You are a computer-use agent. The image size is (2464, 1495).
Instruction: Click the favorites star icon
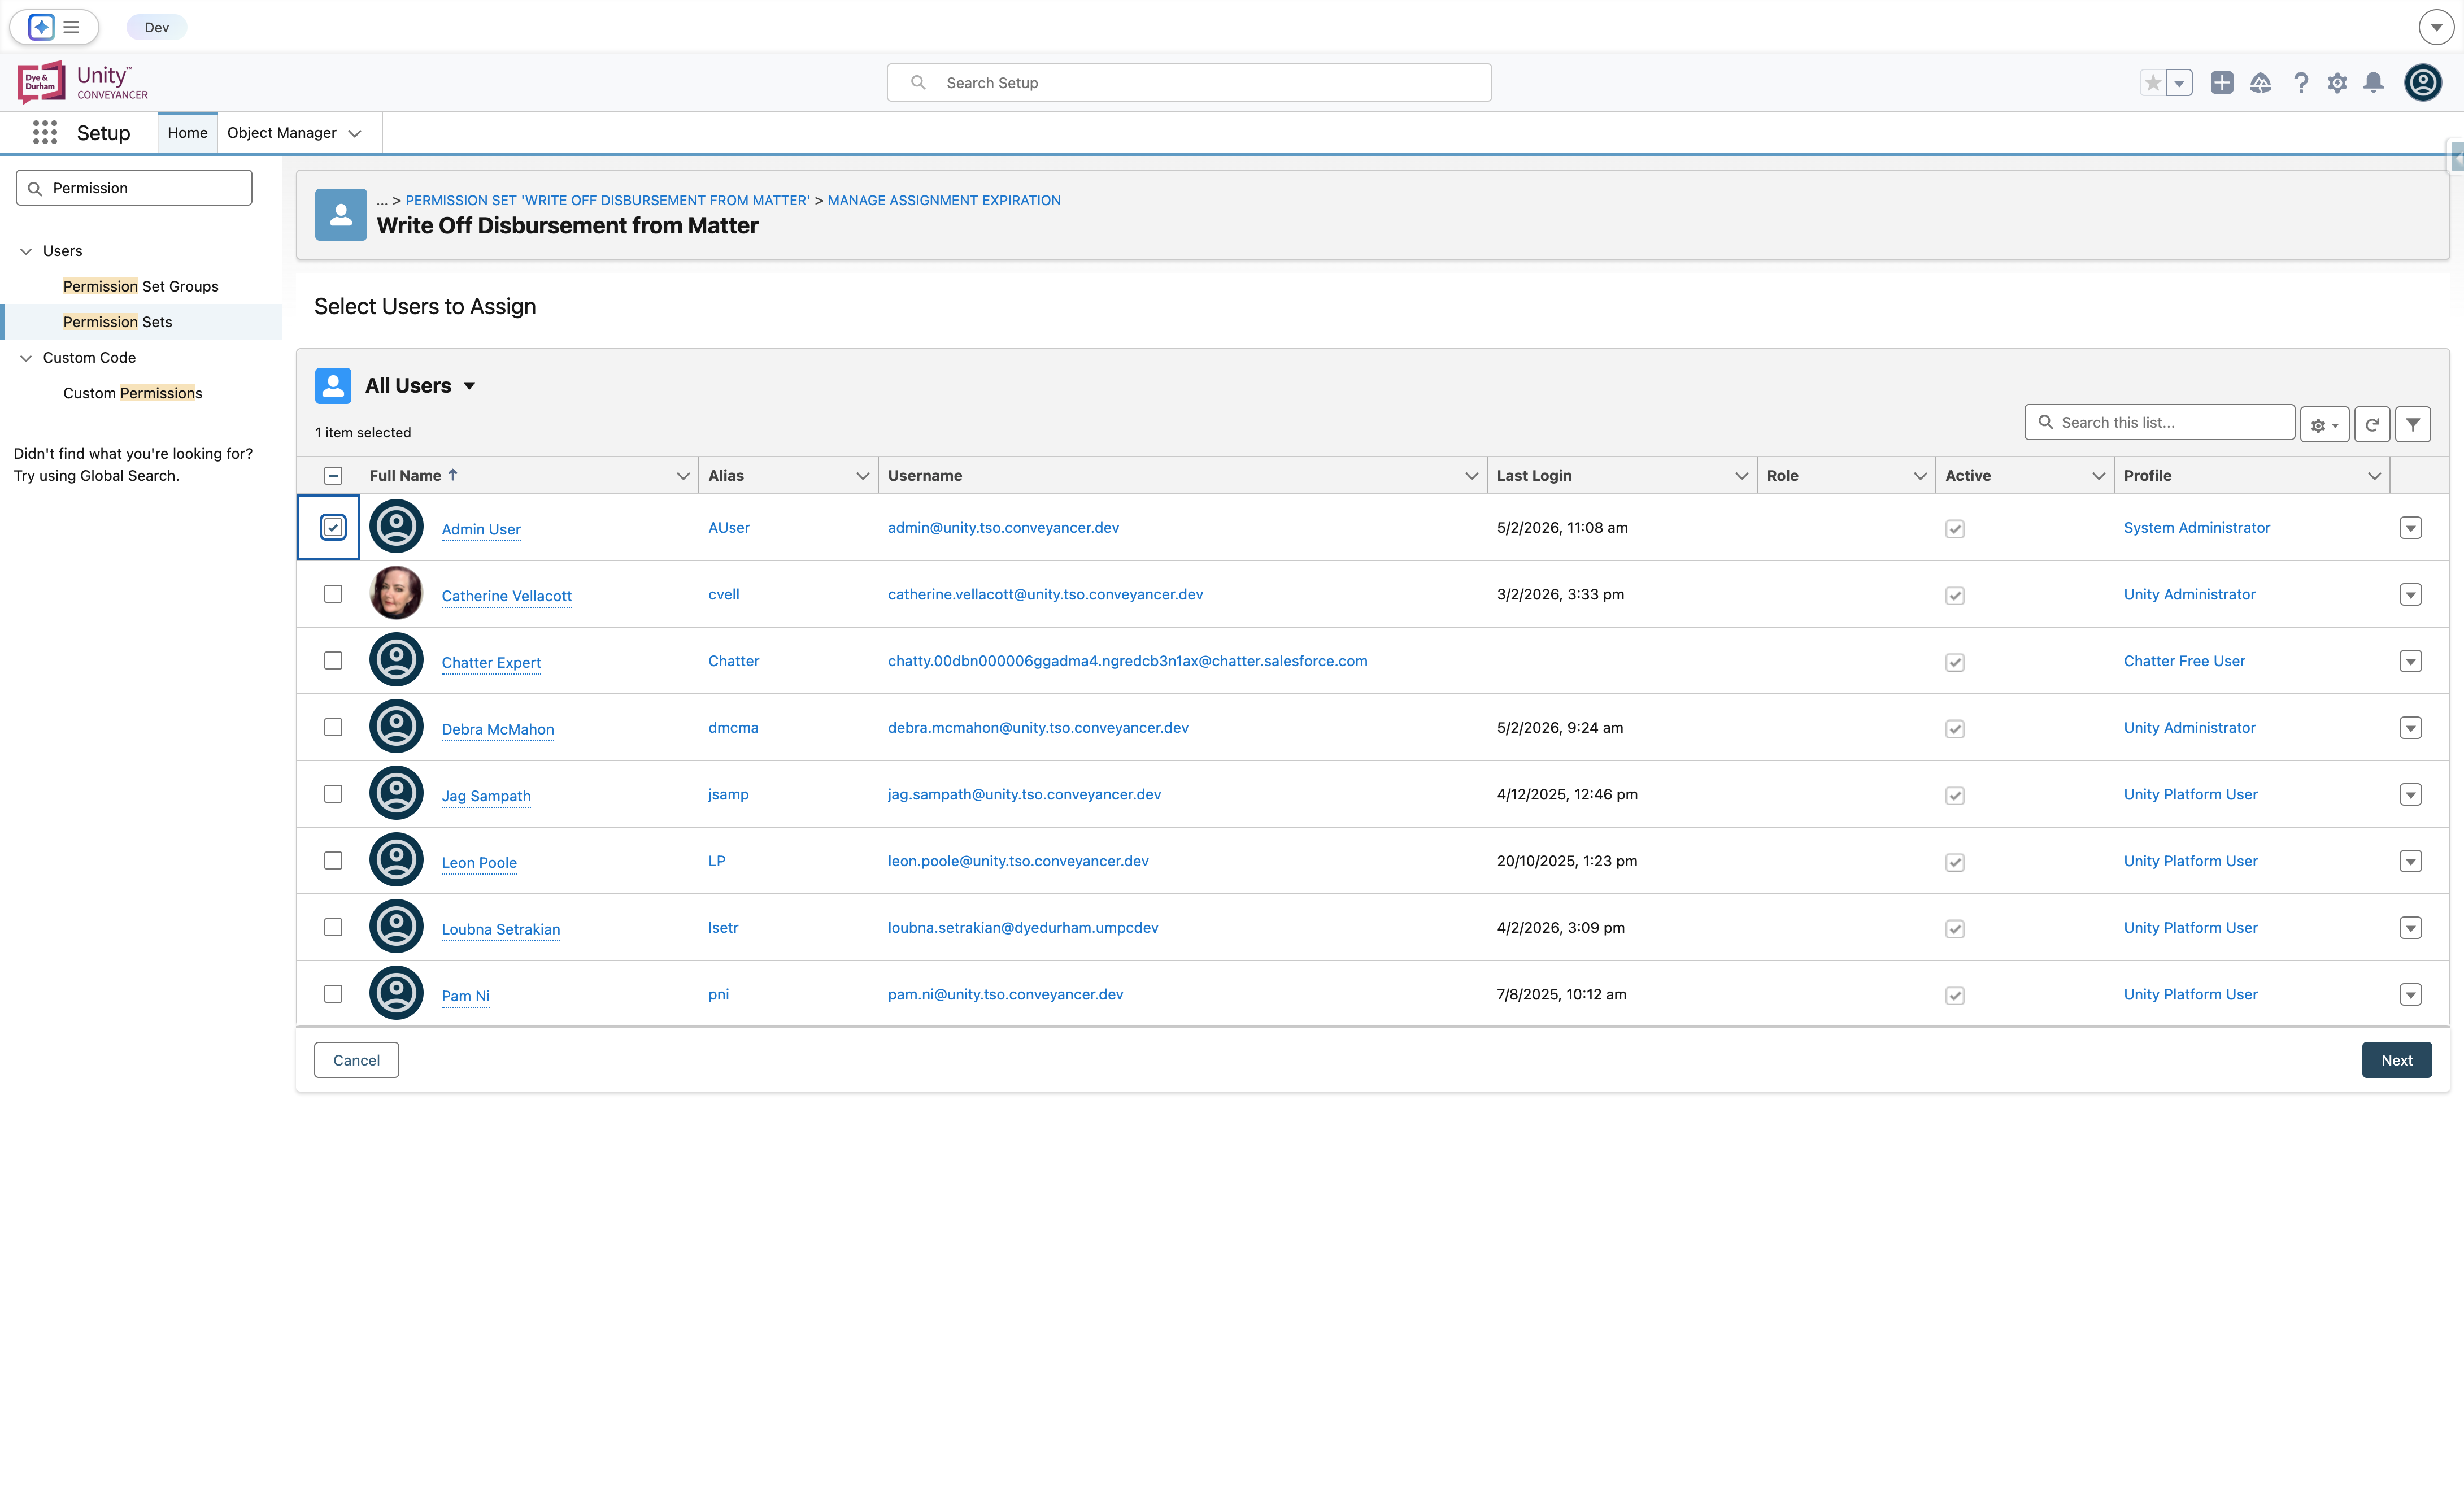(x=2152, y=83)
